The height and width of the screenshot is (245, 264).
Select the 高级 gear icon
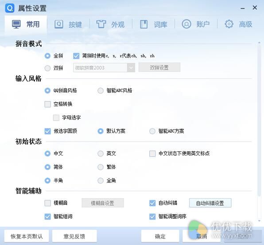coord(229,24)
